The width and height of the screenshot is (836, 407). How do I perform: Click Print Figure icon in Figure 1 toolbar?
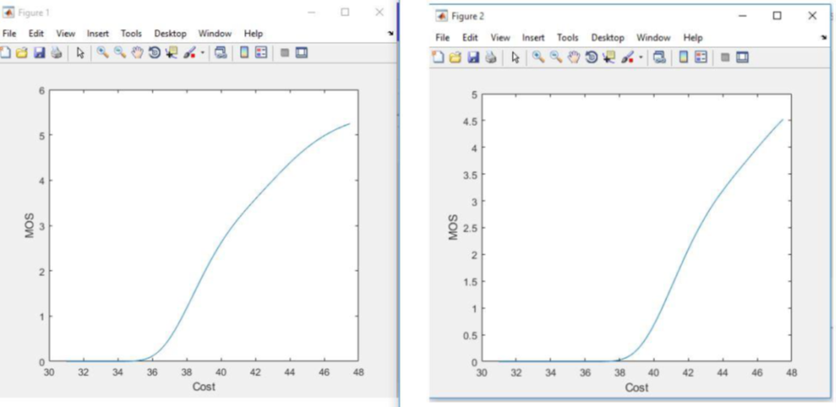pyautogui.click(x=57, y=53)
